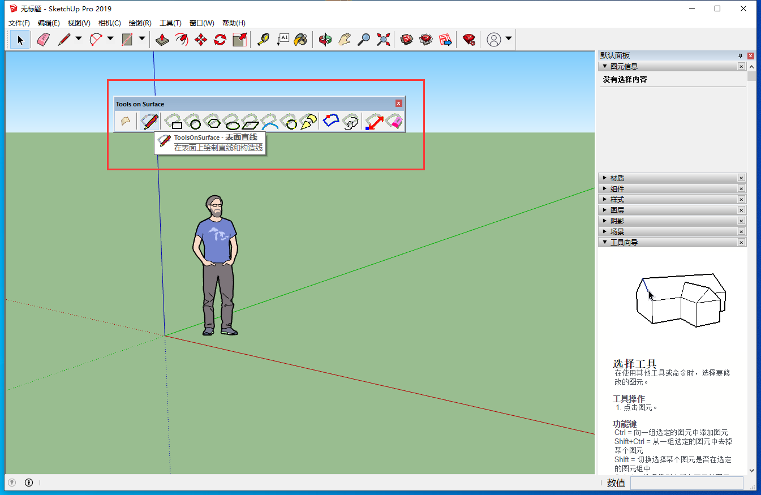
Task: Close the Tools on Surface toolbar
Action: tap(399, 104)
